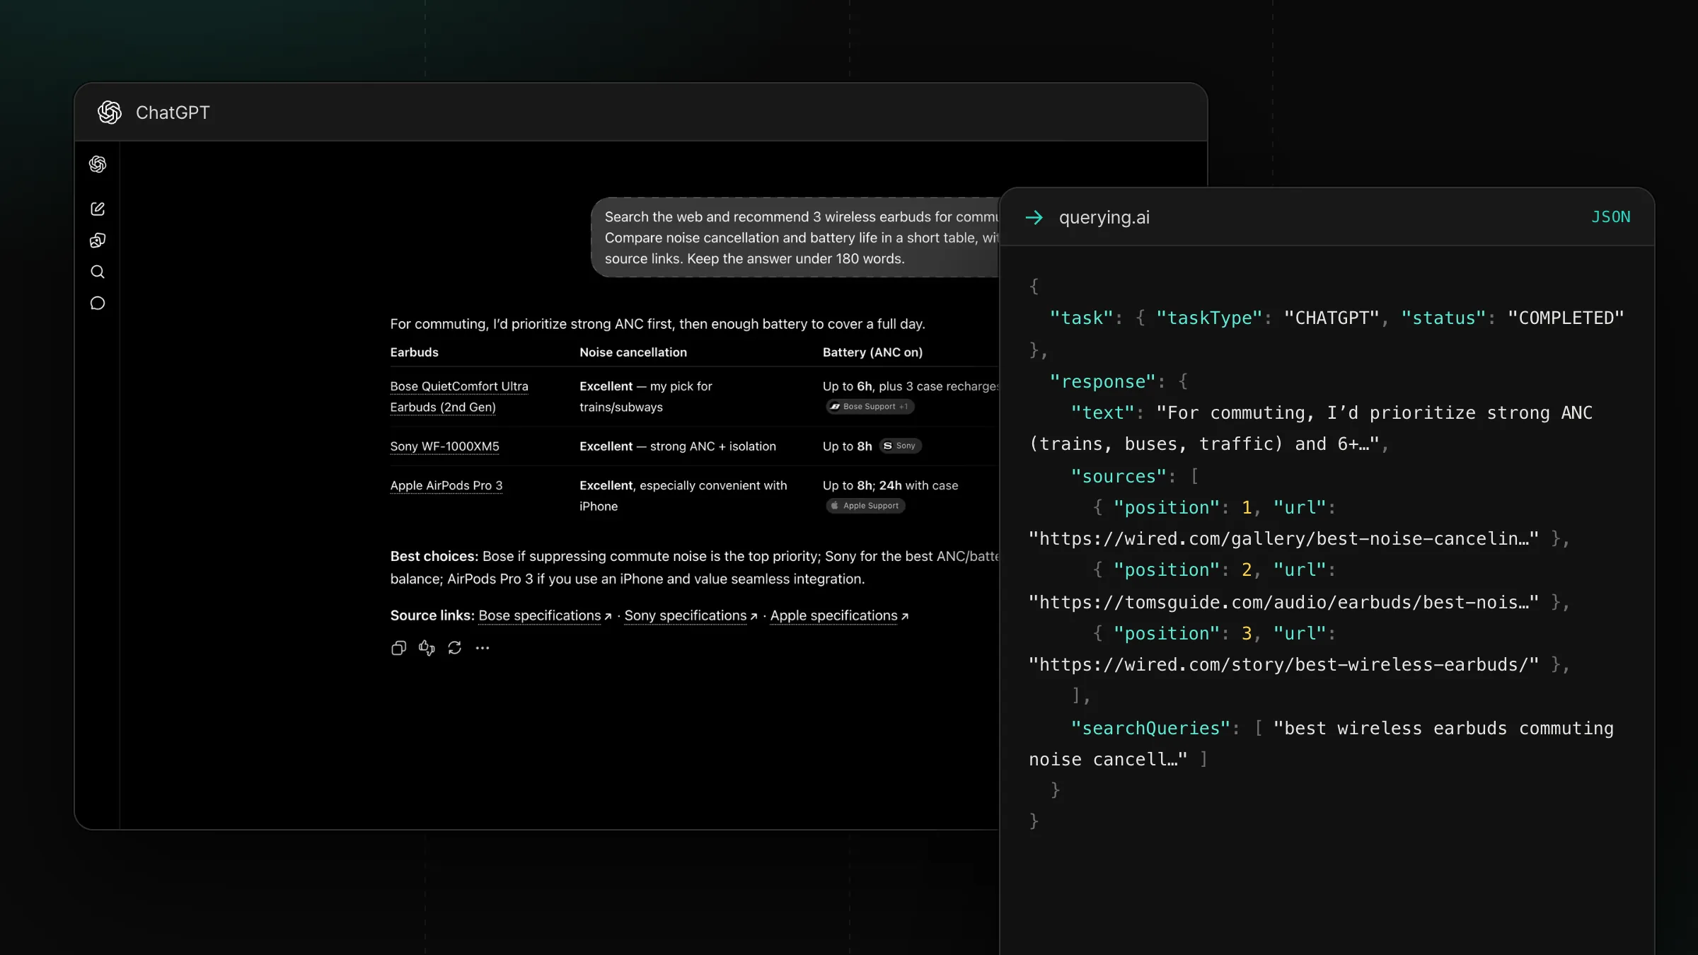Select the JSON tab in querying.ai panel

tap(1611, 217)
